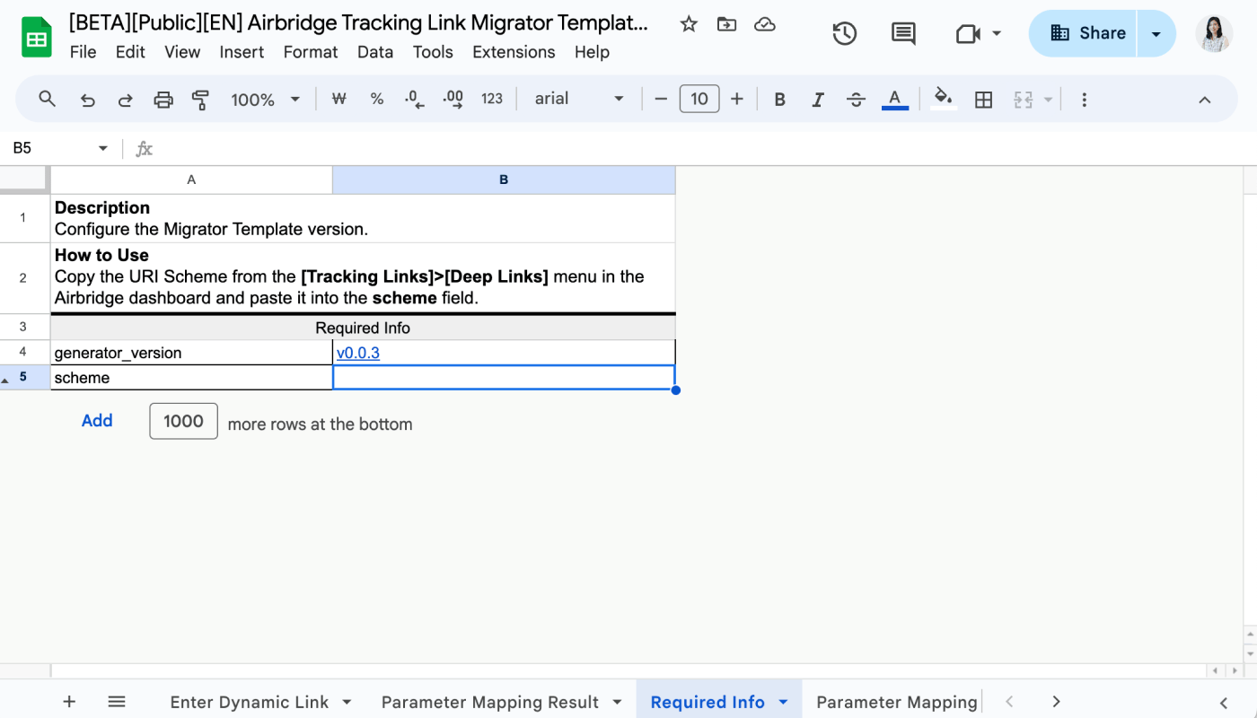This screenshot has width=1257, height=718.
Task: Undo the last action
Action: click(87, 100)
